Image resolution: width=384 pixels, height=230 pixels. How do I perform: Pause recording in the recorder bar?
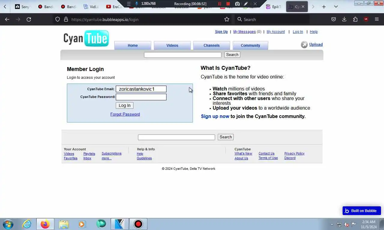(x=220, y=4)
